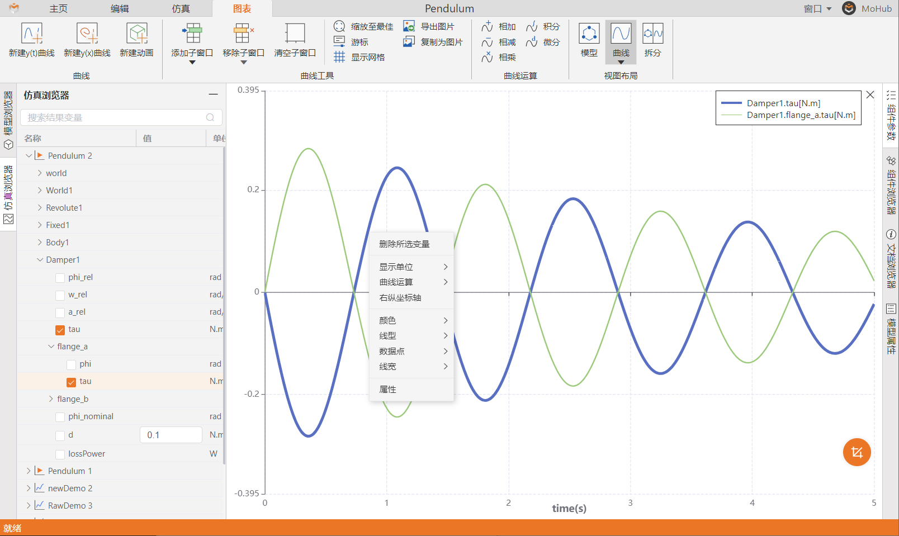Click the 新建y(t)曲线 icon
The height and width of the screenshot is (536, 899).
tap(32, 34)
